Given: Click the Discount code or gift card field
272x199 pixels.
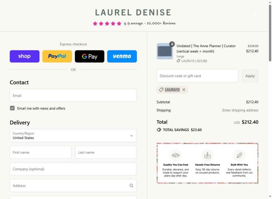Looking at the screenshot, I should pos(197,76).
